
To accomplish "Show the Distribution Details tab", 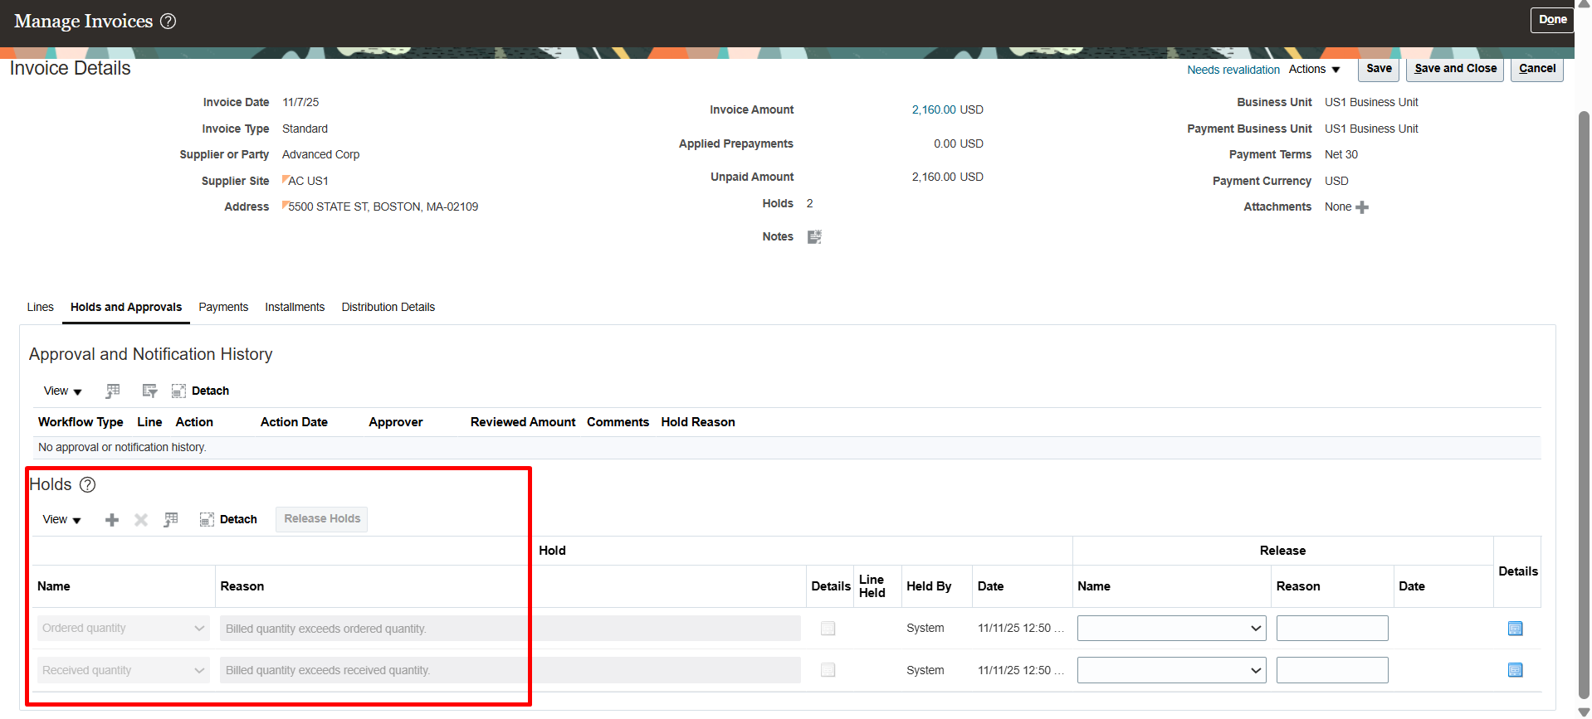I will 388,308.
